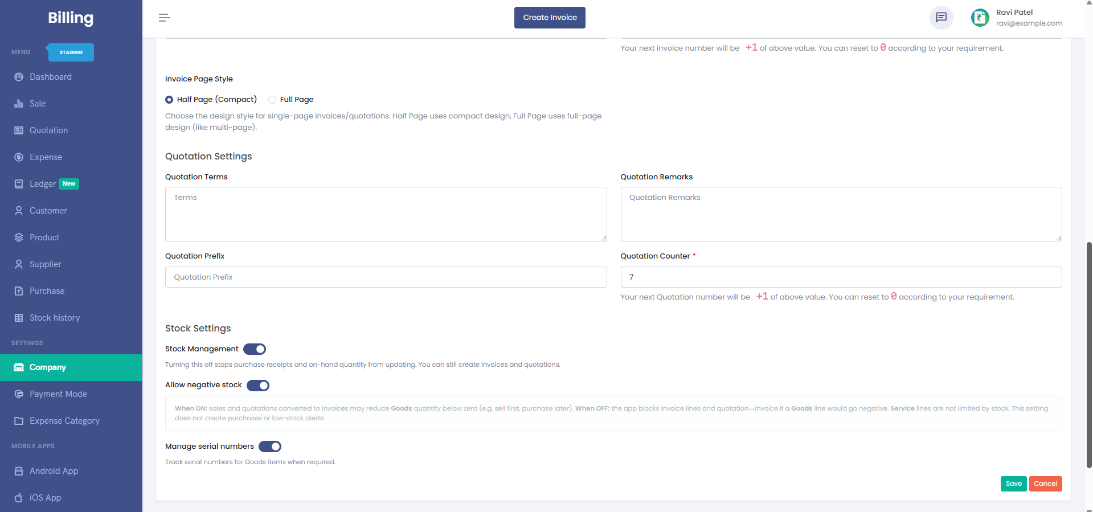Open the chat messages icon in the header
Screen dimensions: 1093x512
(941, 18)
